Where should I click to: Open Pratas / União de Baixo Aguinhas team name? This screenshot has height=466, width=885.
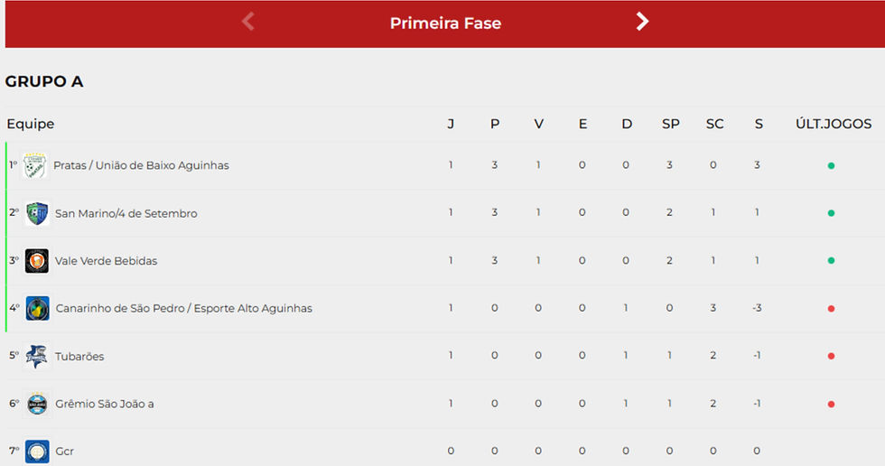(x=141, y=165)
